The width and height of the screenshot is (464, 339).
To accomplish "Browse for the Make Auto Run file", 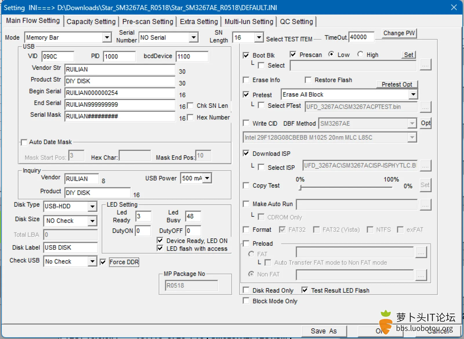I will 425,205.
